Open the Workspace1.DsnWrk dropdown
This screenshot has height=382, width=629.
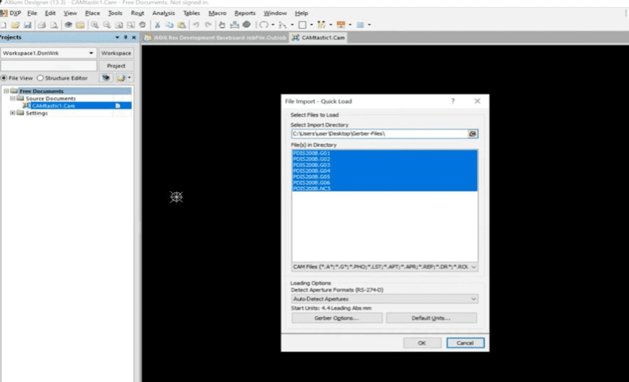point(91,53)
